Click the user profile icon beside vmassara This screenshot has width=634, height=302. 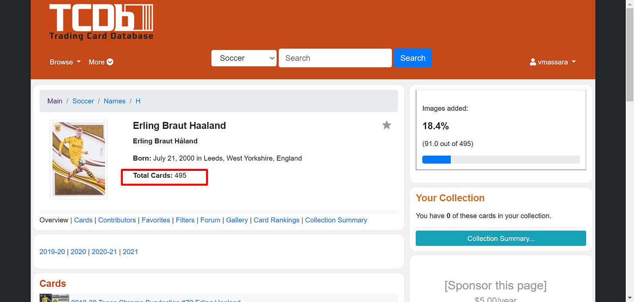pyautogui.click(x=533, y=62)
